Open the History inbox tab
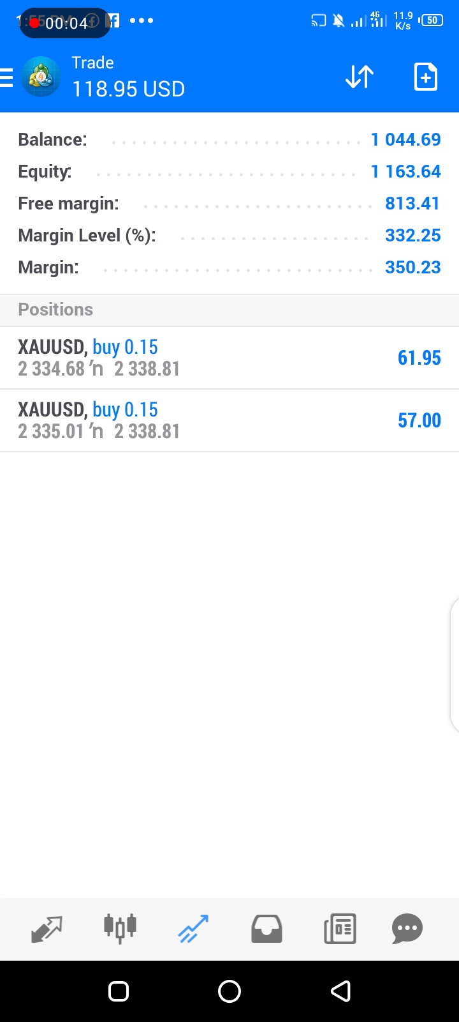This screenshot has height=1022, width=459. (x=266, y=929)
